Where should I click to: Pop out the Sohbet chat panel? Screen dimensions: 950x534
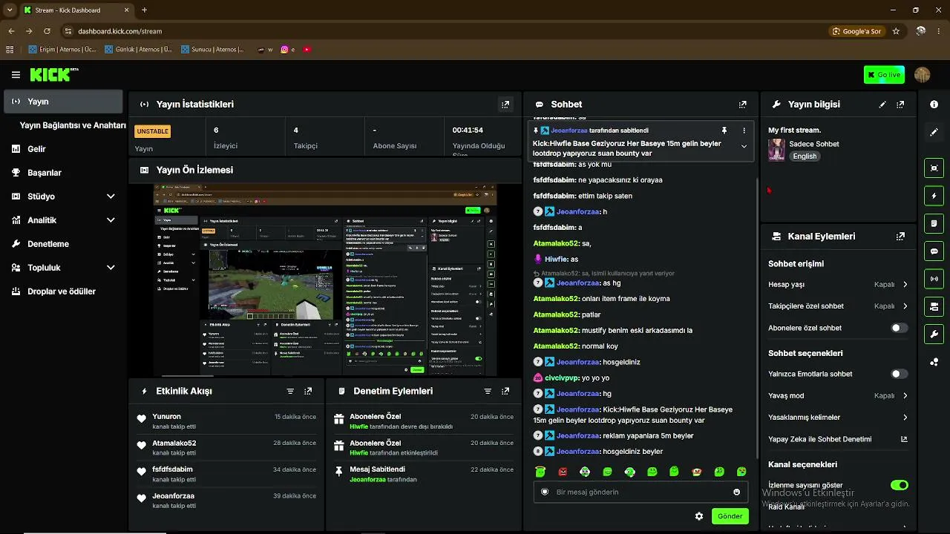(742, 105)
